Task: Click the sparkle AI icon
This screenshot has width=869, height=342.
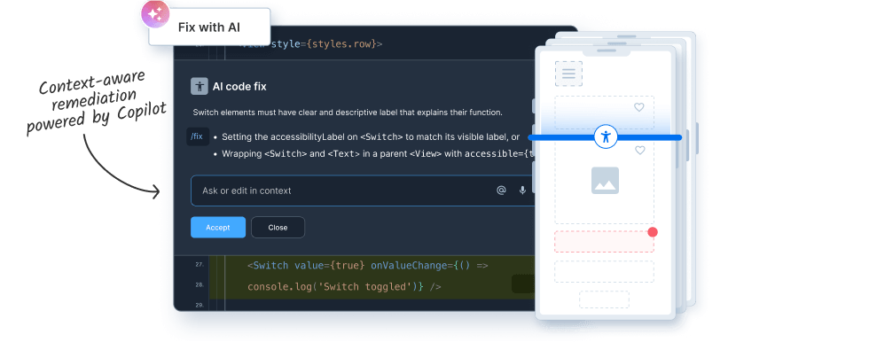Action: coord(155,14)
